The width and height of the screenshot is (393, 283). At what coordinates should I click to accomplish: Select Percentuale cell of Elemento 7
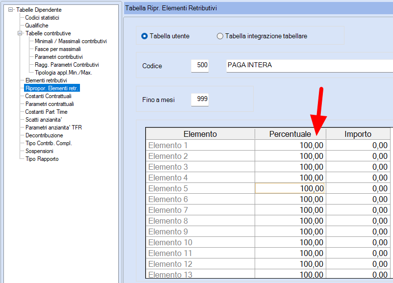[x=290, y=210]
